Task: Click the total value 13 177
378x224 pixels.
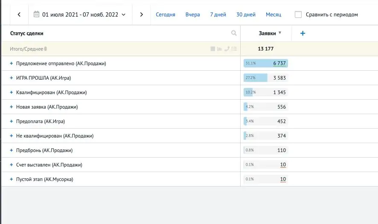Action: [266, 49]
